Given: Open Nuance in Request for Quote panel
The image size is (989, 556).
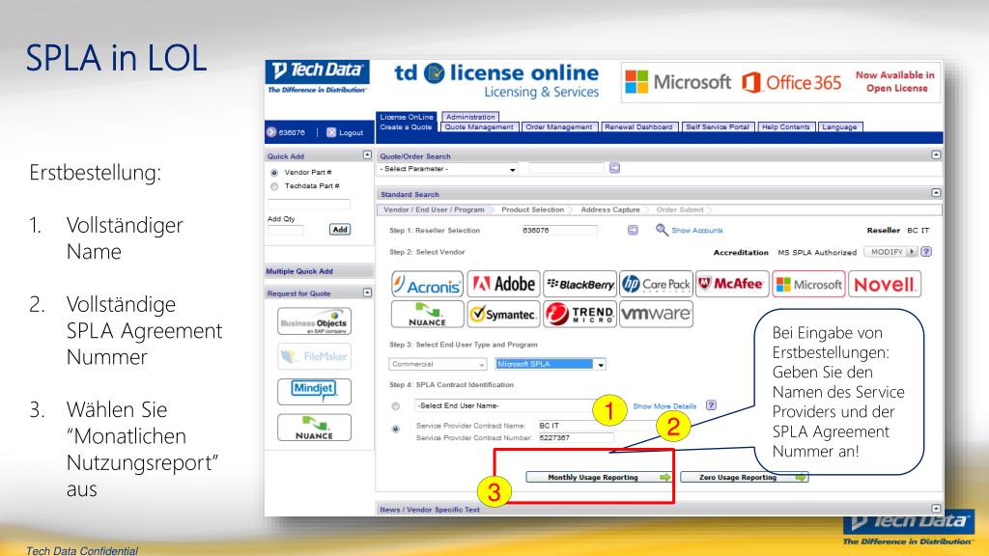Looking at the screenshot, I should [x=314, y=427].
